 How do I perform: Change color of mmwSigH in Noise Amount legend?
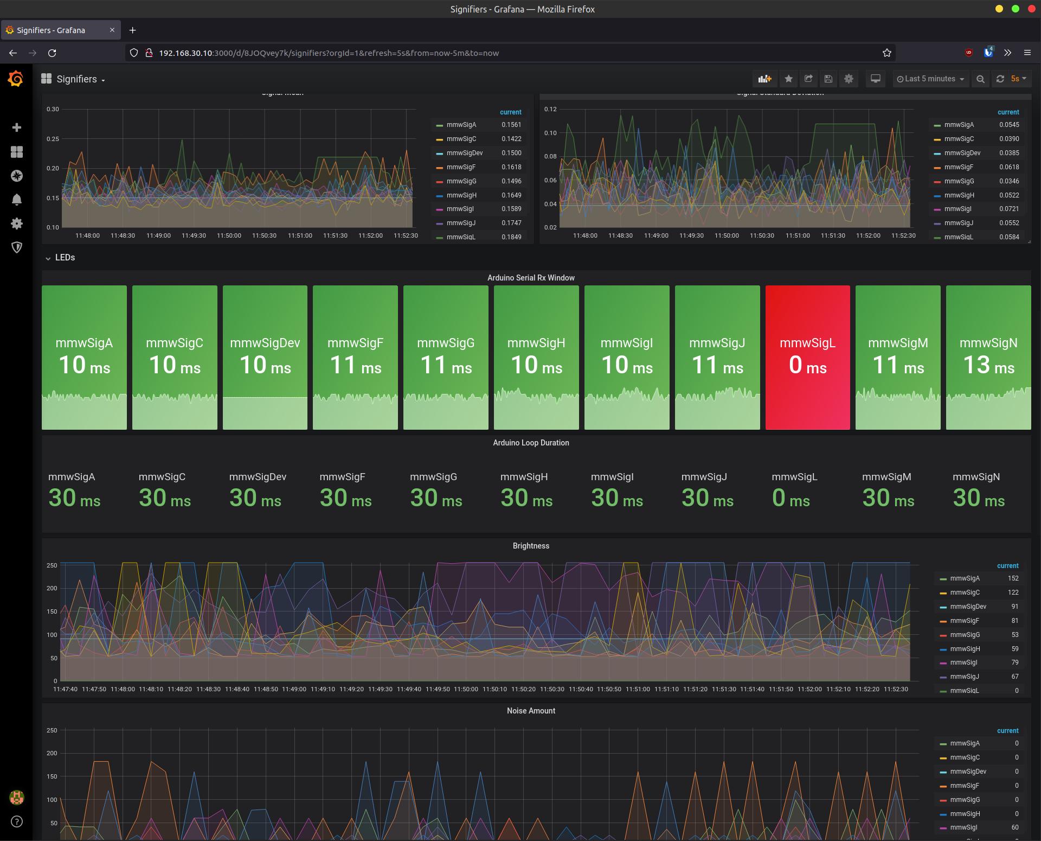point(943,814)
